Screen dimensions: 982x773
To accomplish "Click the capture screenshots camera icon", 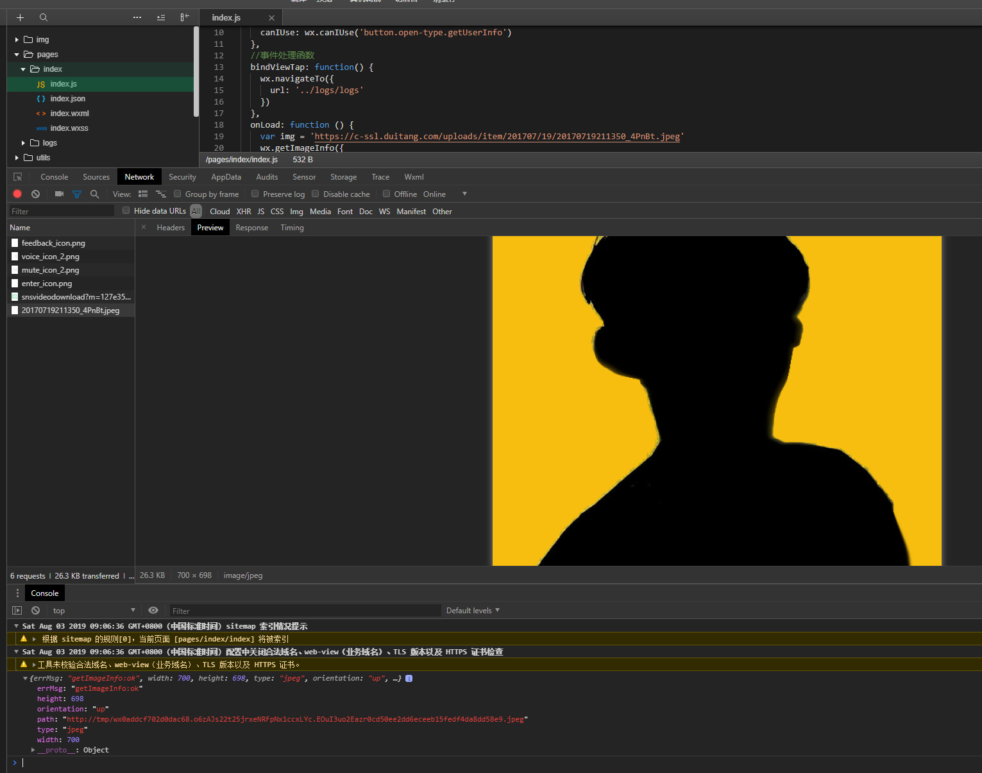I will click(59, 194).
